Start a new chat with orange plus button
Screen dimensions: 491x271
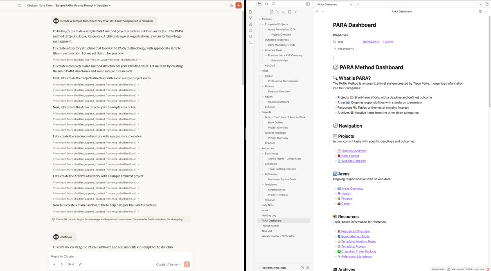click(239, 5)
